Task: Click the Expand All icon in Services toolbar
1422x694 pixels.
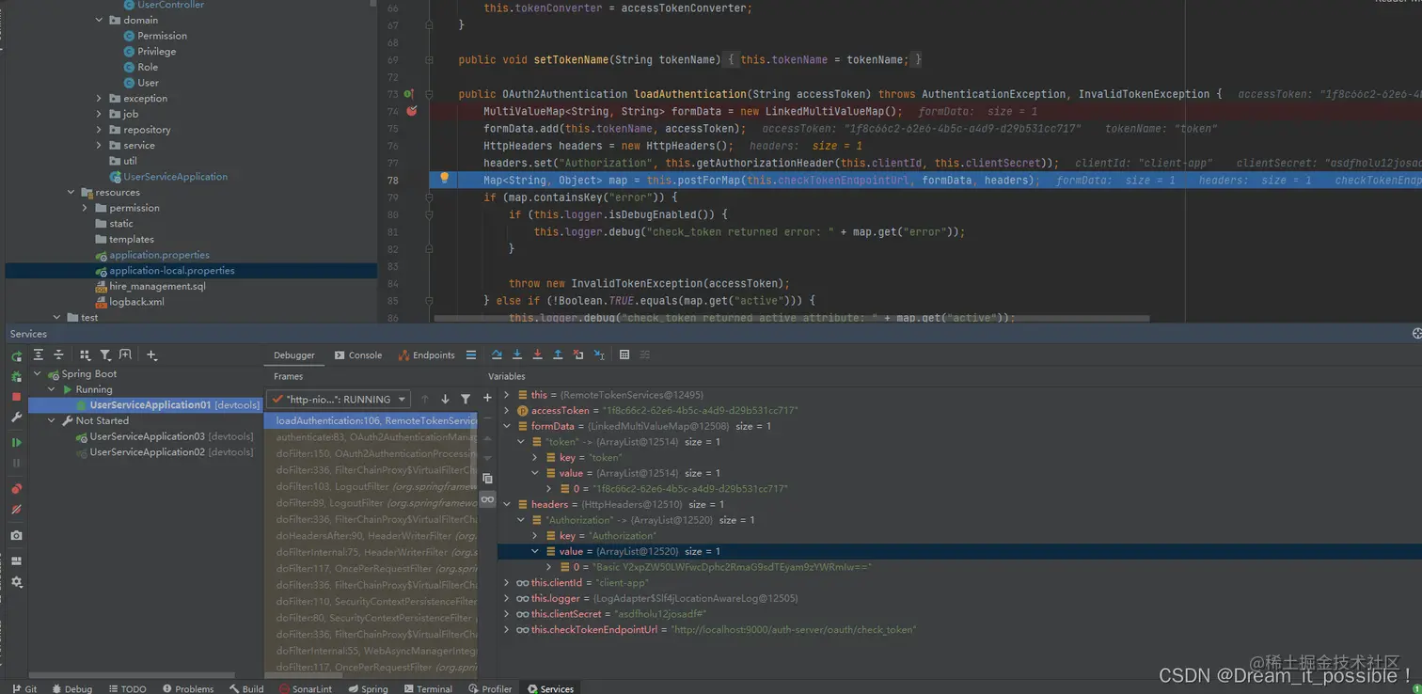Action: click(x=39, y=355)
